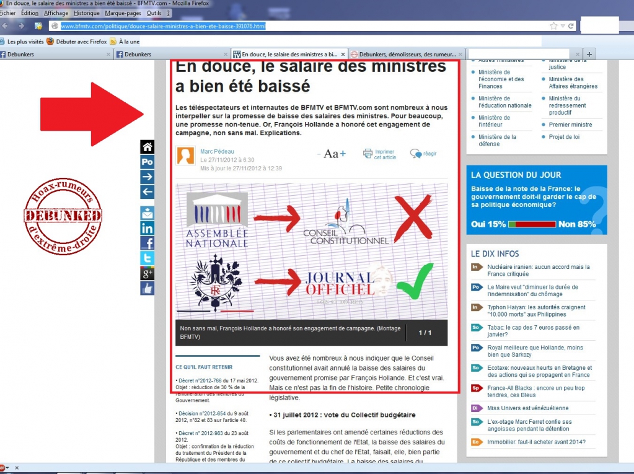The height and width of the screenshot is (474, 634).
Task: Open author link Marc Pédeau
Action: click(217, 152)
